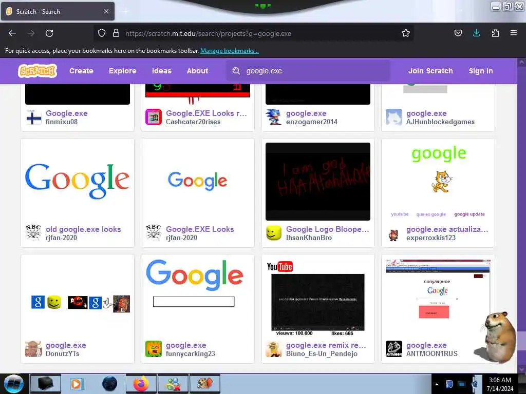The width and height of the screenshot is (526, 394).
Task: Open the About menu item
Action: 198,71
